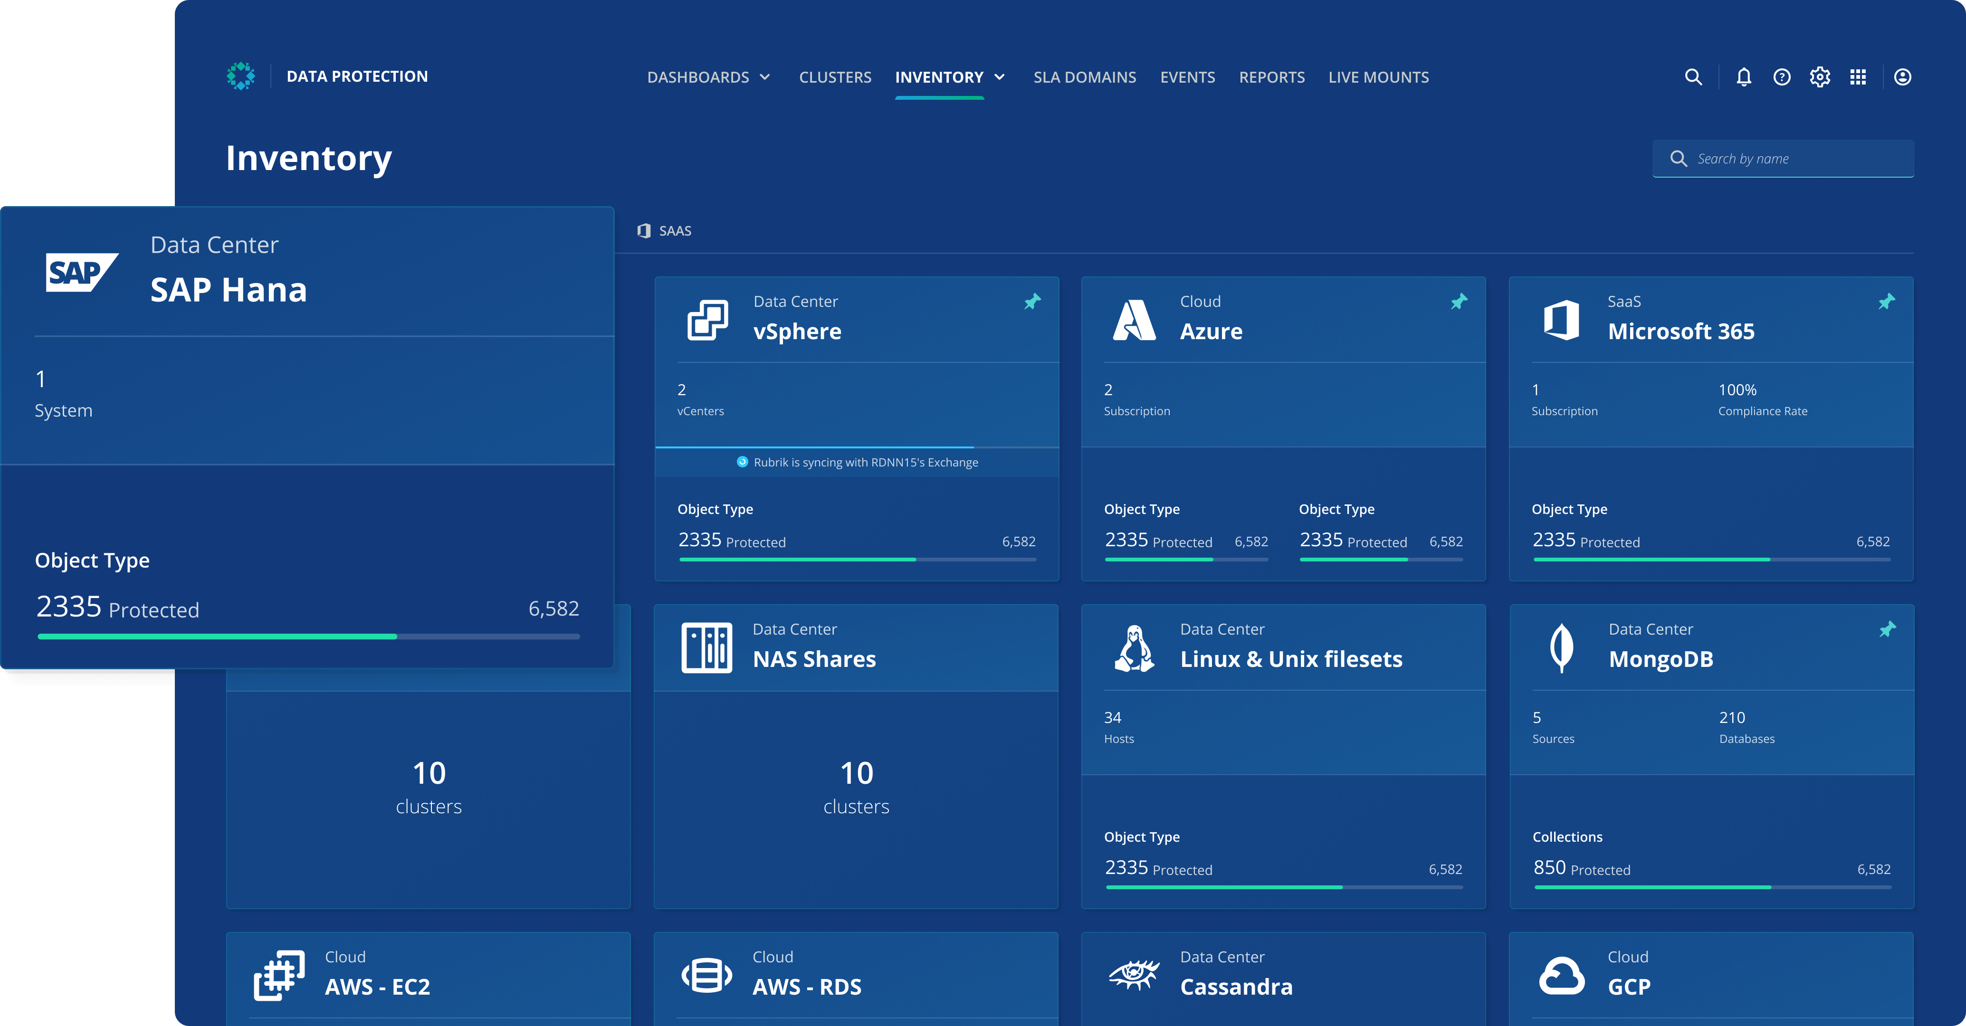Viewport: 1966px width, 1026px height.
Task: Unpin the vSphere card
Action: click(x=1032, y=301)
